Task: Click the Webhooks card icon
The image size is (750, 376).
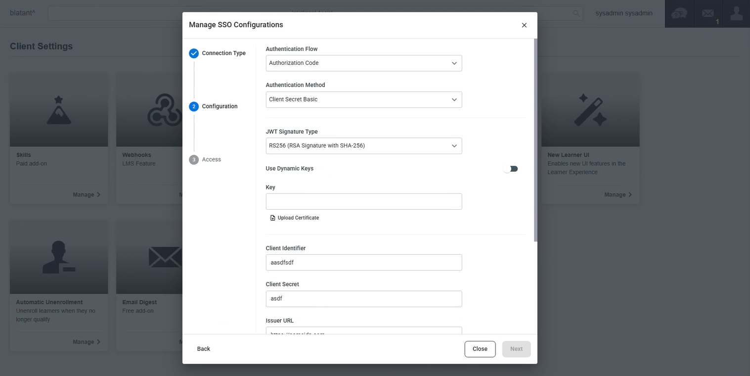Action: click(x=164, y=110)
